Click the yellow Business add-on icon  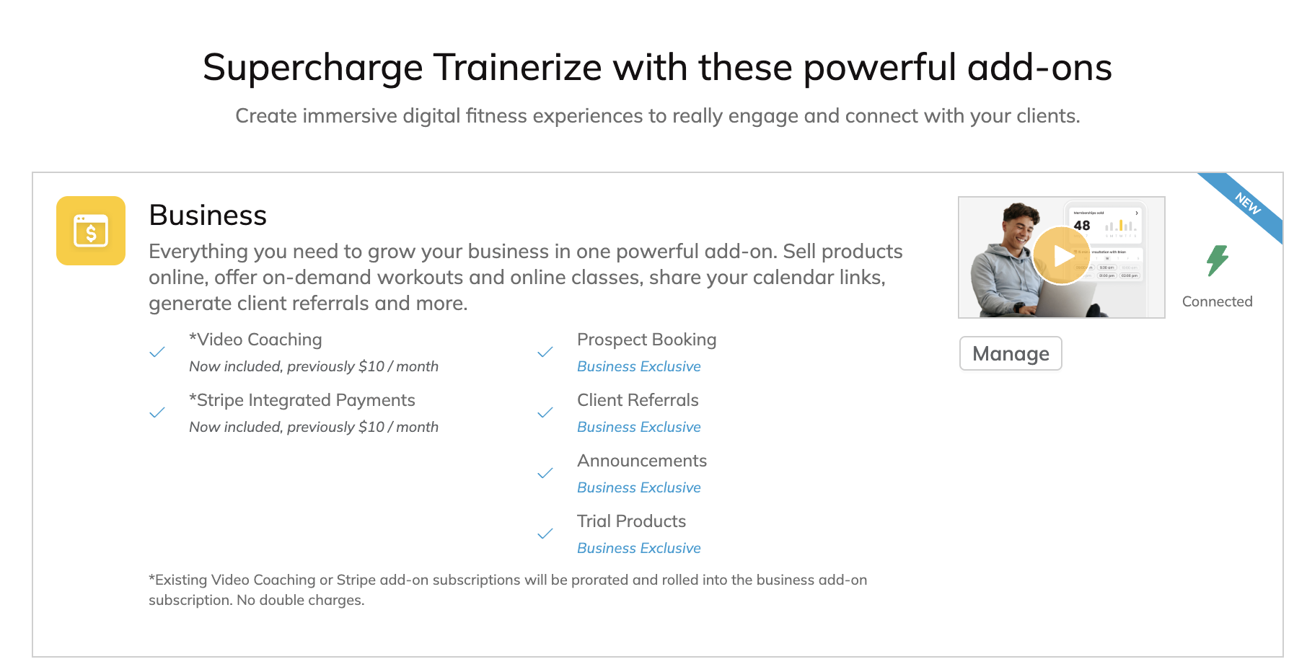91,231
